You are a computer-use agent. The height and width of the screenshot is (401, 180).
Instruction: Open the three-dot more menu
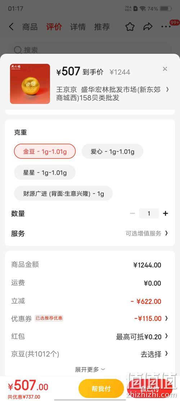[x=166, y=27]
